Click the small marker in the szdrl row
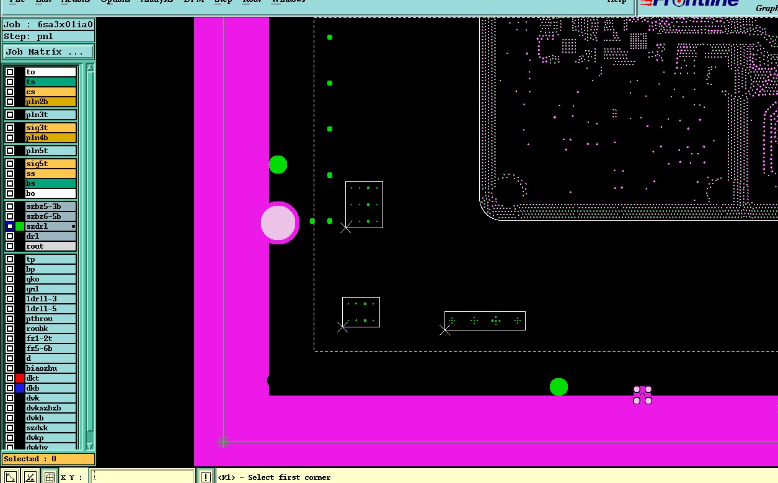 [x=73, y=227]
